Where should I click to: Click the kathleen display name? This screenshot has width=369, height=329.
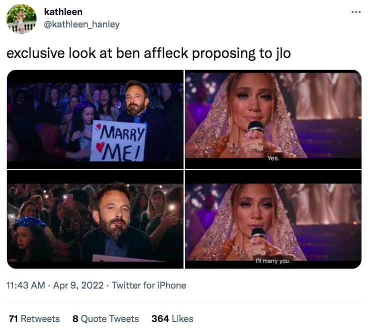click(x=63, y=12)
